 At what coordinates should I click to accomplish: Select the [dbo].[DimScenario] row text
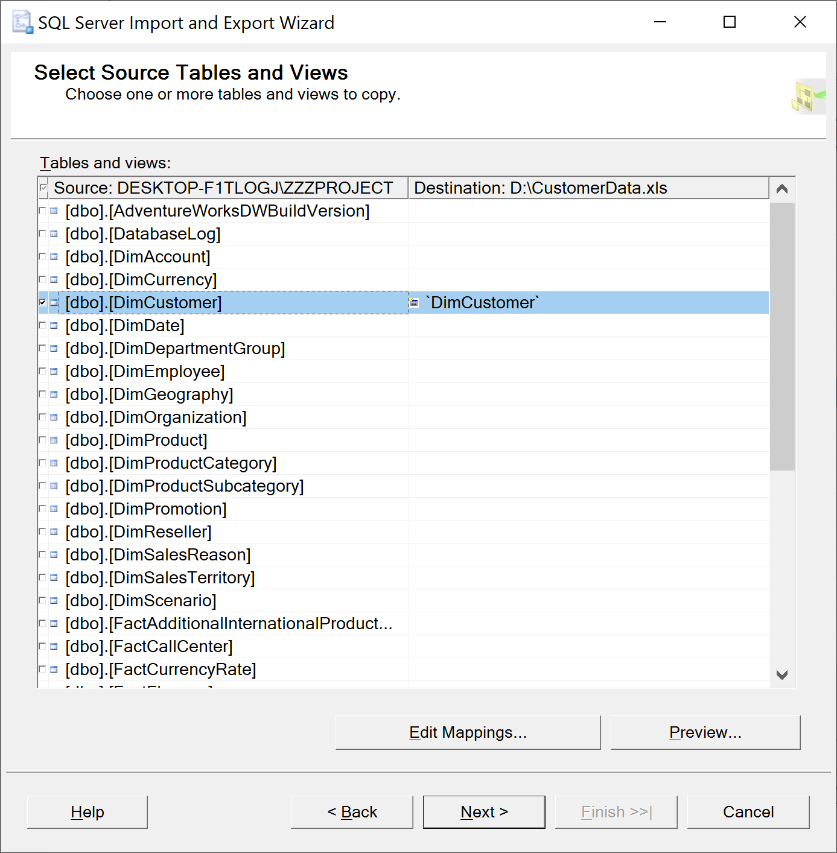(x=141, y=601)
